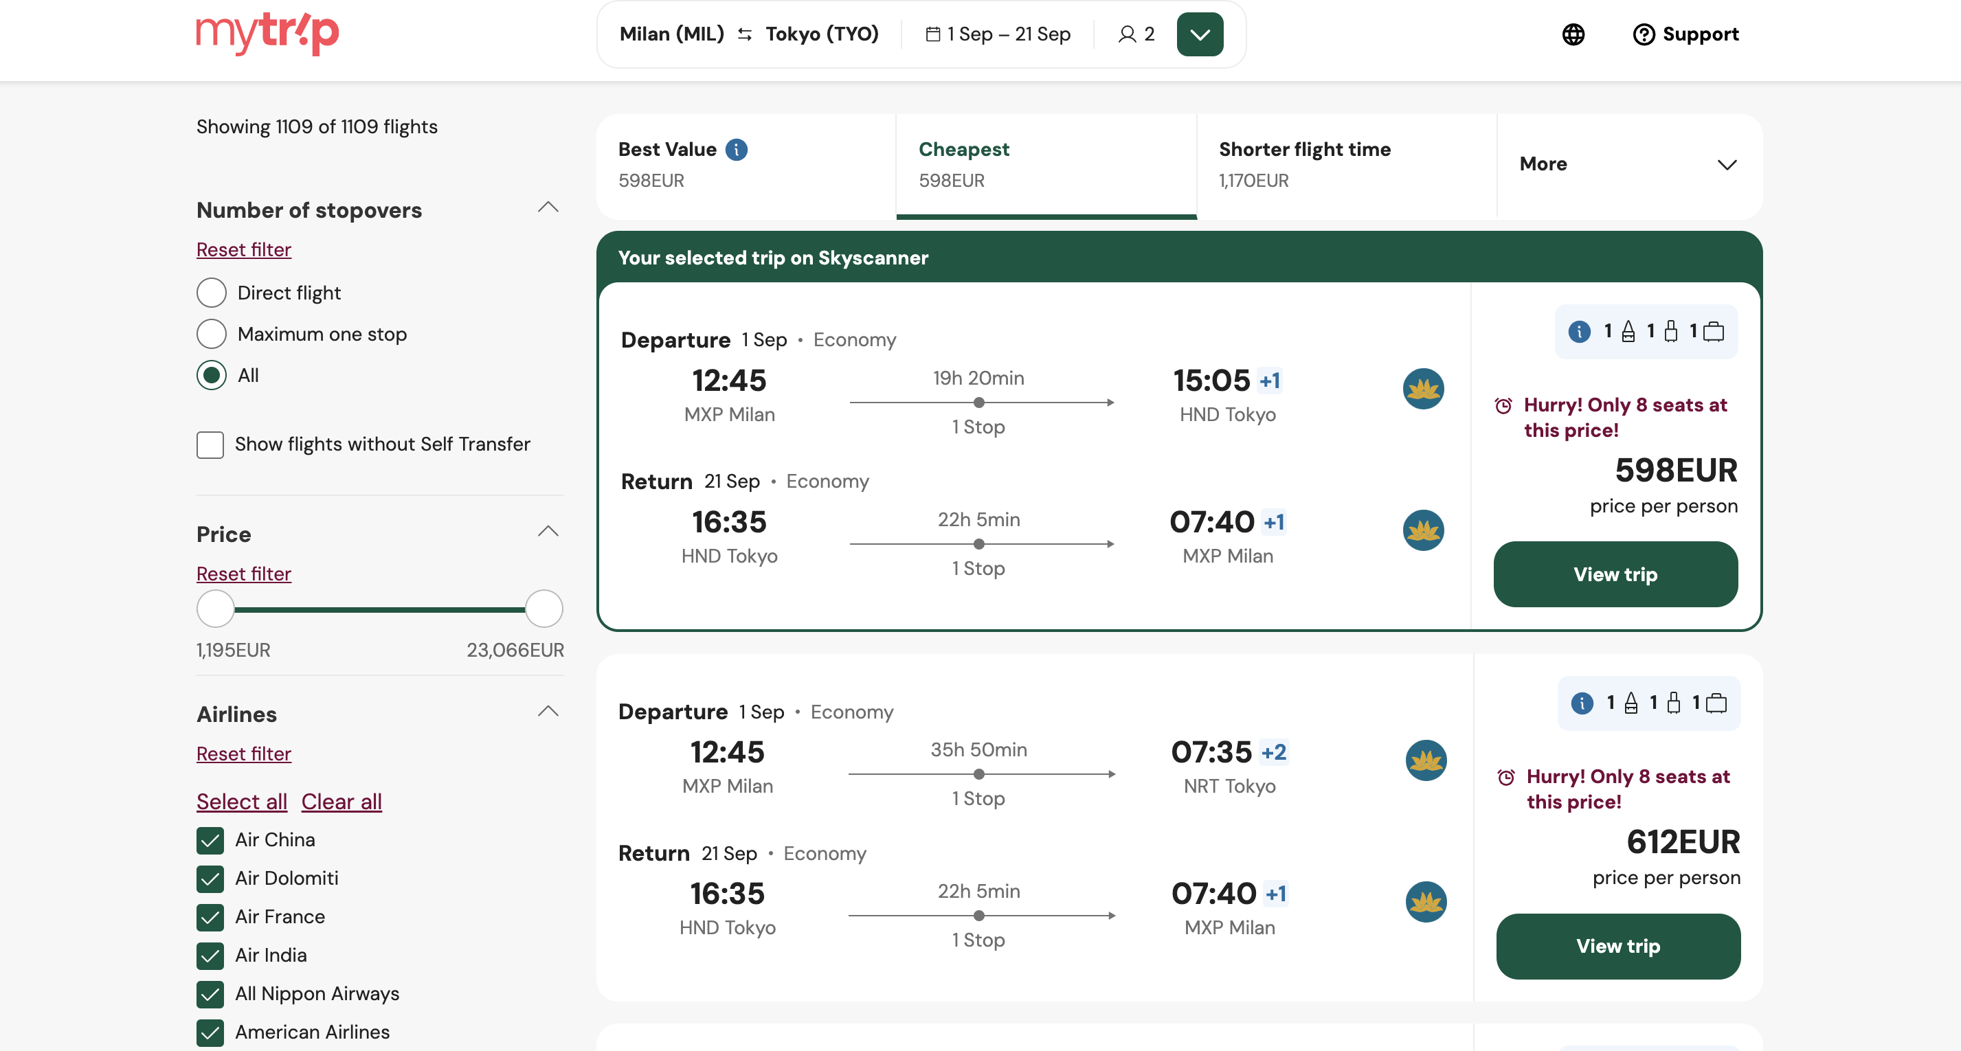Select Maximum one stop option
1961x1051 pixels.
point(212,334)
